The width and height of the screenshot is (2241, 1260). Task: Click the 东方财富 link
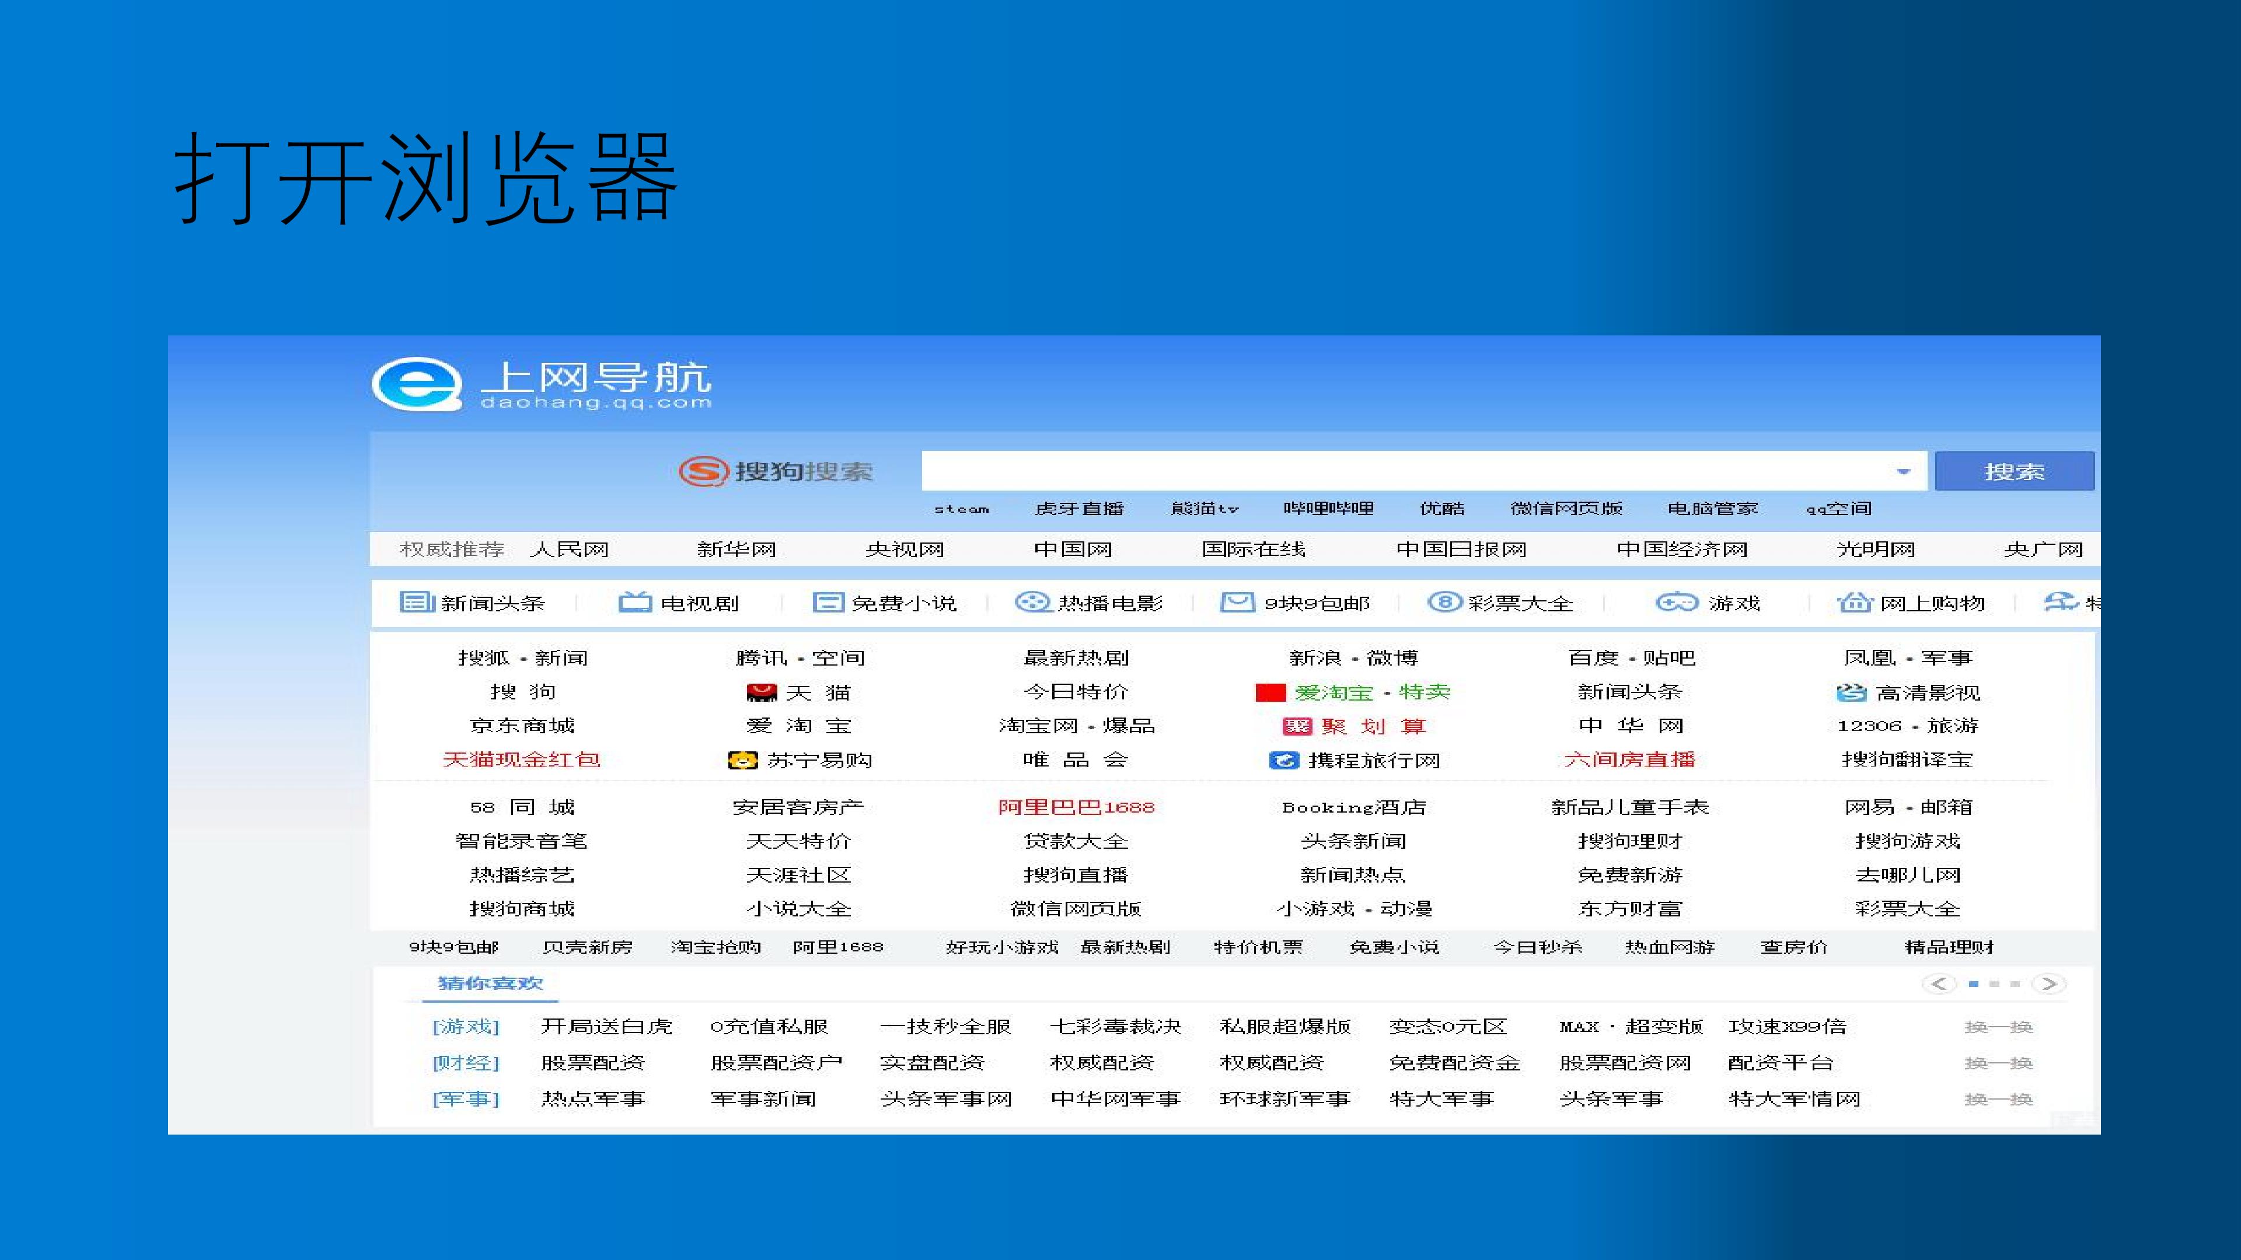coord(1631,909)
